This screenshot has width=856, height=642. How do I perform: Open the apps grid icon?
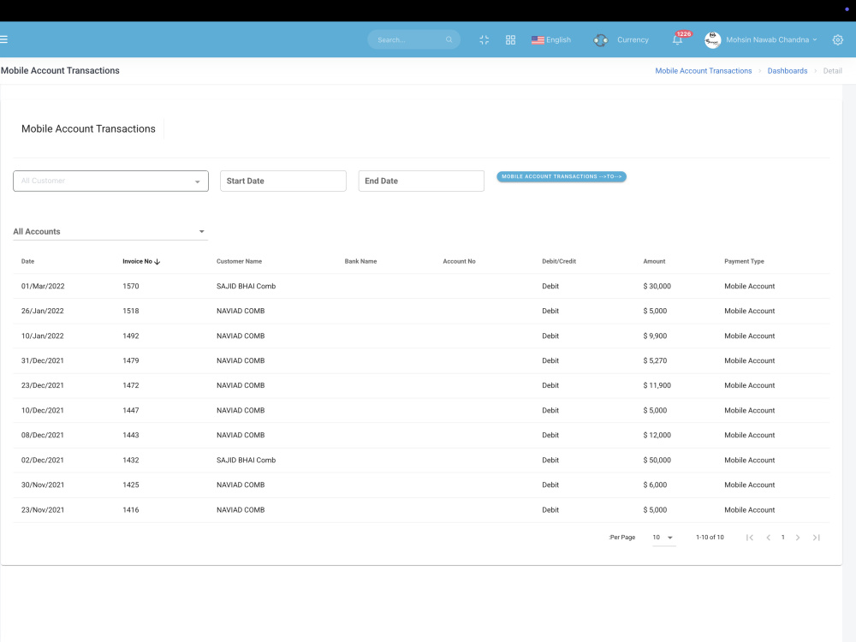510,40
